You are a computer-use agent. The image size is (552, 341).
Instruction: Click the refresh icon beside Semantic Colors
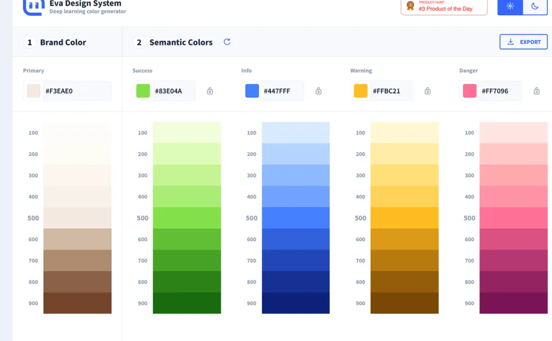click(x=227, y=42)
